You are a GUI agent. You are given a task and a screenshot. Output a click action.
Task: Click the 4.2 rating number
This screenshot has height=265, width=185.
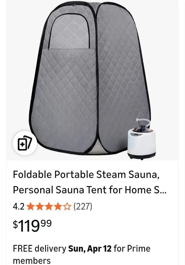coord(18,207)
